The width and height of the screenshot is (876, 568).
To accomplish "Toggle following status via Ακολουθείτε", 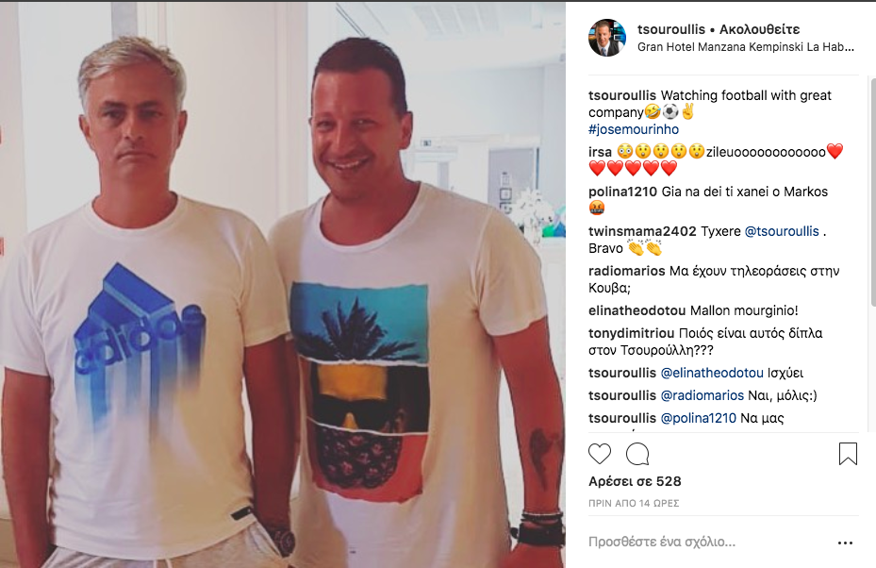I will (760, 29).
